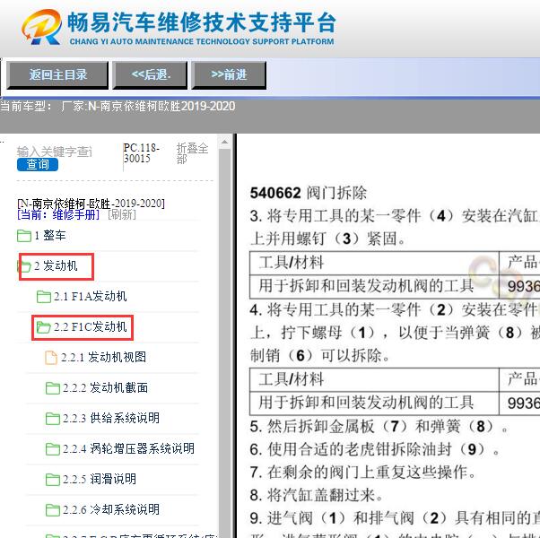This screenshot has height=538, width=540.
Task: Click the current vehicle model 当前车型 text
Action: [x=118, y=106]
